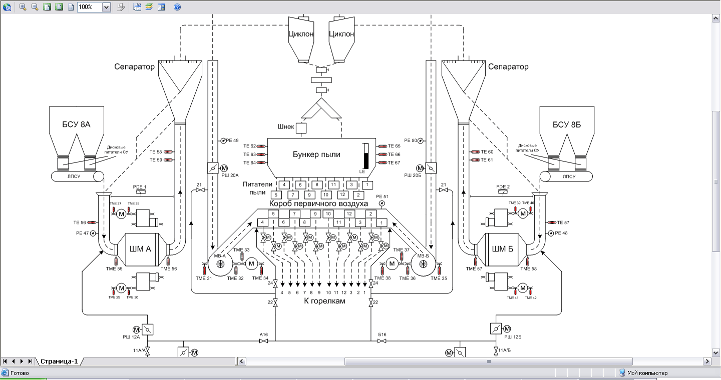Screen dimensions: 721x380
Task: Open the drawing in Microsoft Visio
Action: tap(7, 7)
